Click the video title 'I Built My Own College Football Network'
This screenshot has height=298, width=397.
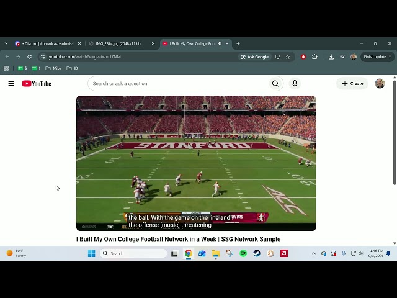click(179, 239)
